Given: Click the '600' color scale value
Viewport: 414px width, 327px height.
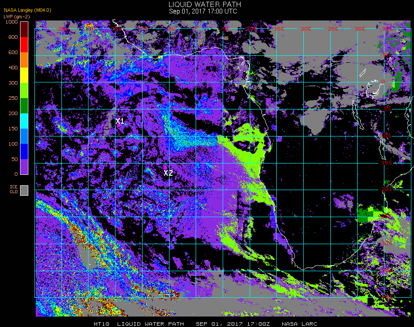Looking at the screenshot, I should [13, 52].
